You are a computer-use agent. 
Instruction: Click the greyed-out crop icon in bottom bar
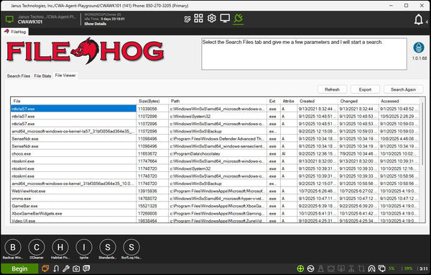[361, 269]
